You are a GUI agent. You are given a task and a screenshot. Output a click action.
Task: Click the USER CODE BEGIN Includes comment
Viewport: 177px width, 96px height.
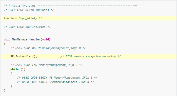coord(29,10)
